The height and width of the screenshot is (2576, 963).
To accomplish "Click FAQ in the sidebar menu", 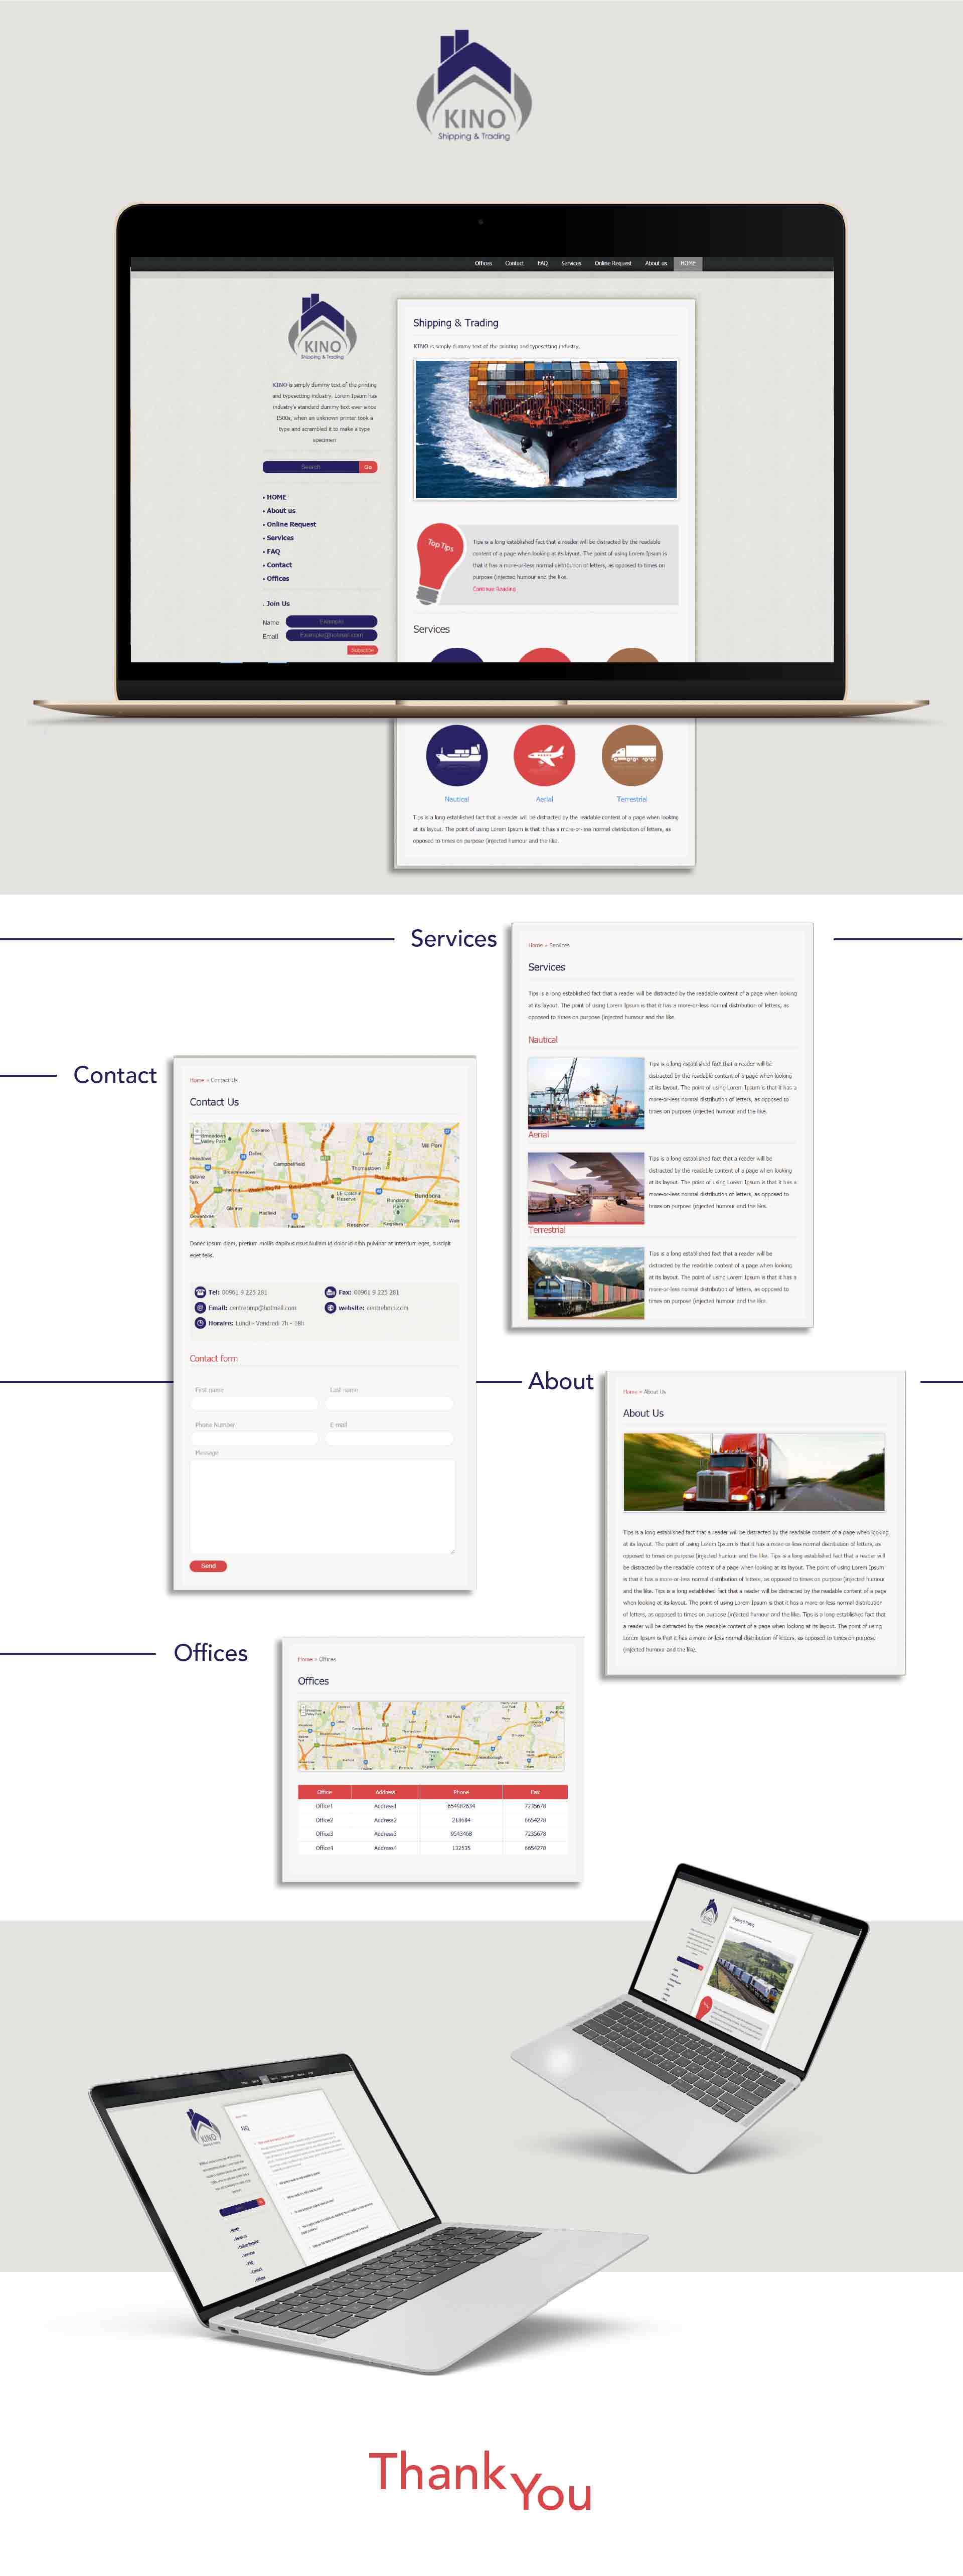I will (272, 551).
